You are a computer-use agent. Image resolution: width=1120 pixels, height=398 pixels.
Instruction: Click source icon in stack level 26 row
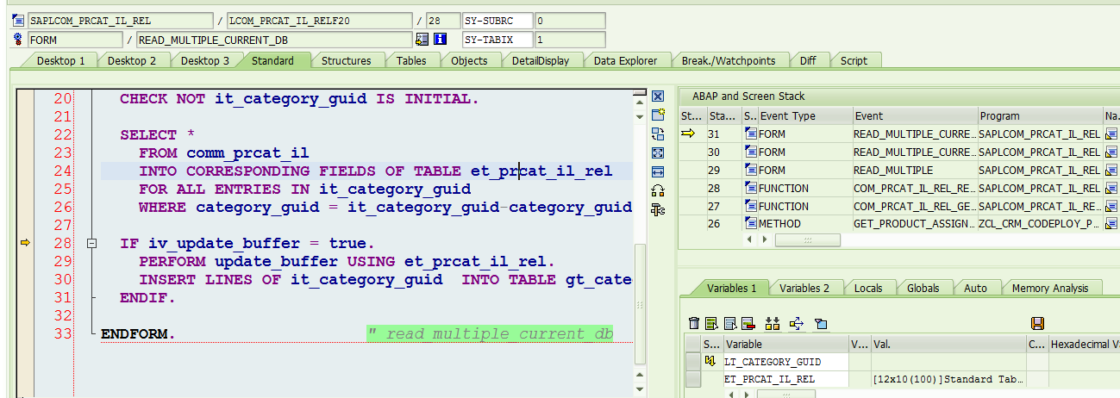(750, 224)
